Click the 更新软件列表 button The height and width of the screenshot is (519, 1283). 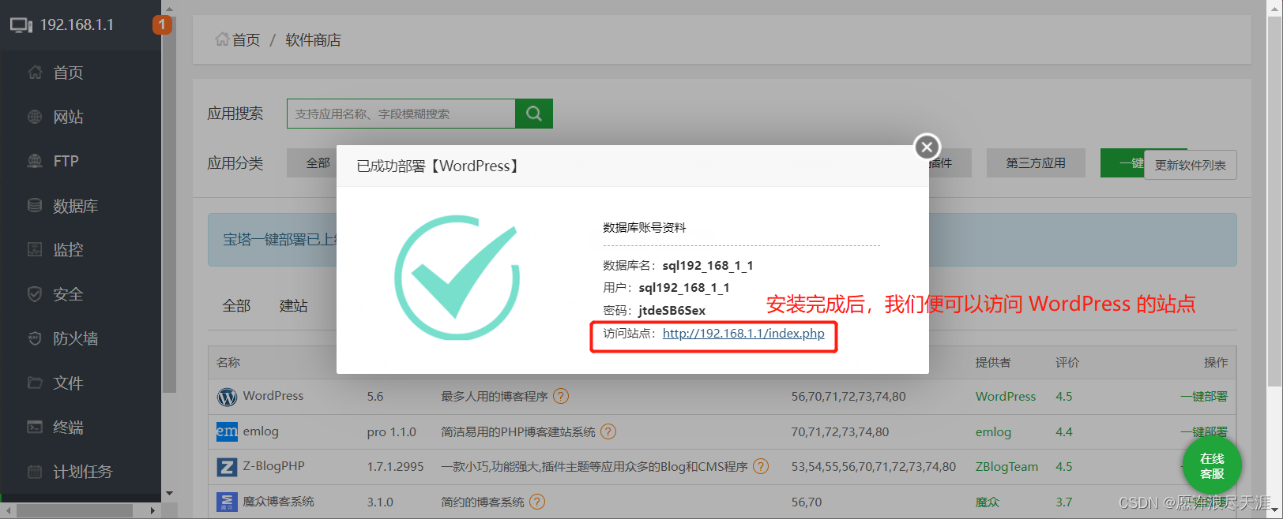1190,165
